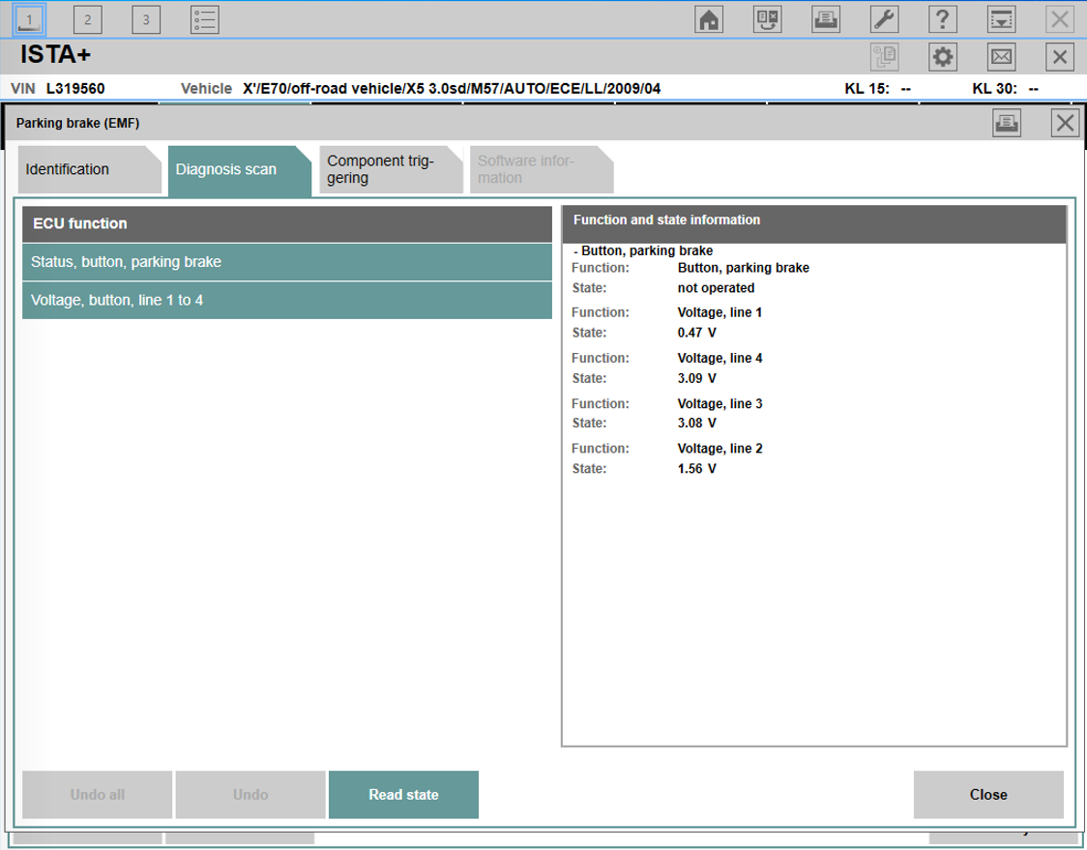Go to the ISTA+ home screen
This screenshot has width=1087, height=850.
[x=710, y=19]
